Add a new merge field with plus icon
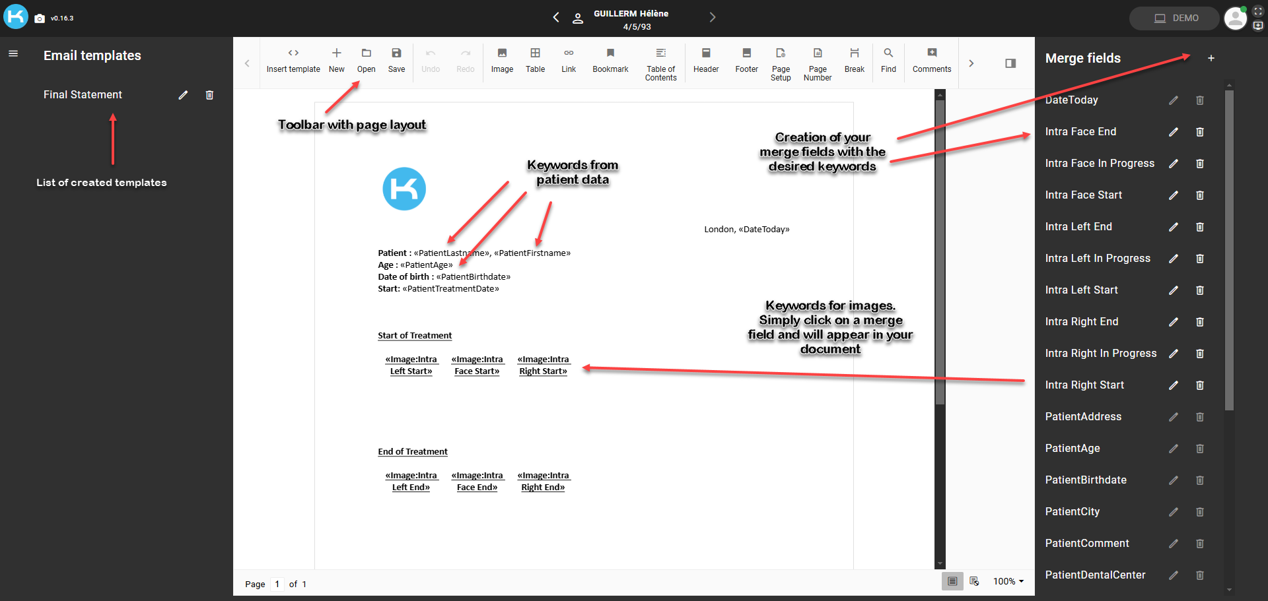Screen dimensions: 1268x601 click(1211, 58)
